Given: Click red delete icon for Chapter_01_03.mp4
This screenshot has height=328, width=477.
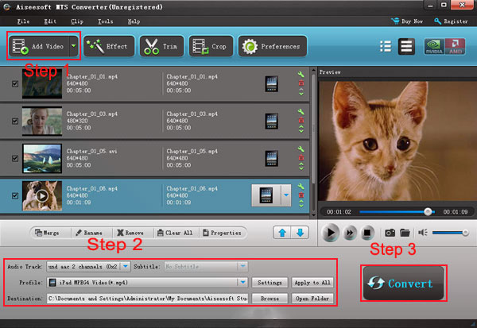Looking at the screenshot, I should click(x=301, y=121).
